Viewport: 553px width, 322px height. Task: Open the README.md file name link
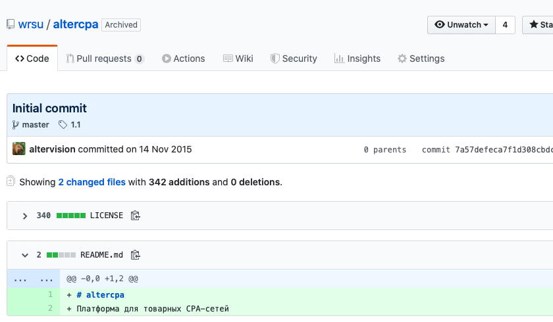pyautogui.click(x=101, y=255)
